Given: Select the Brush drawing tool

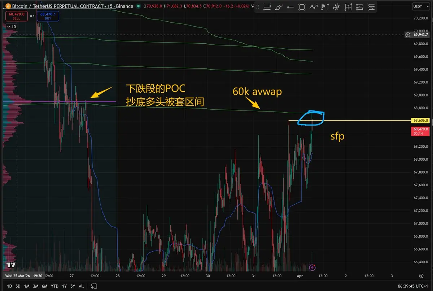Looking at the screenshot, I should pyautogui.click(x=279, y=7).
